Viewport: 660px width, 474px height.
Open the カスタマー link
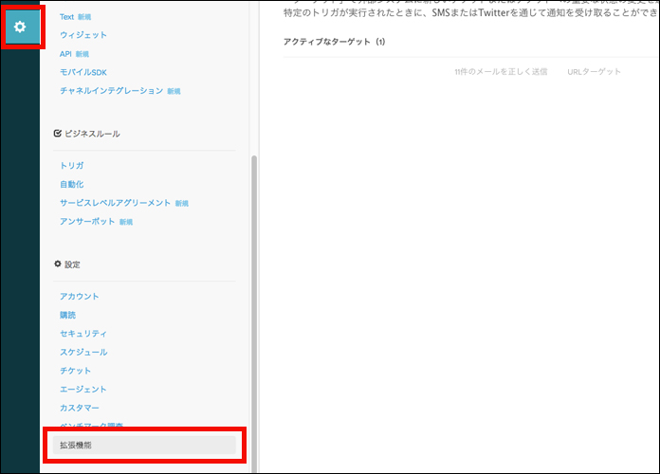click(80, 408)
